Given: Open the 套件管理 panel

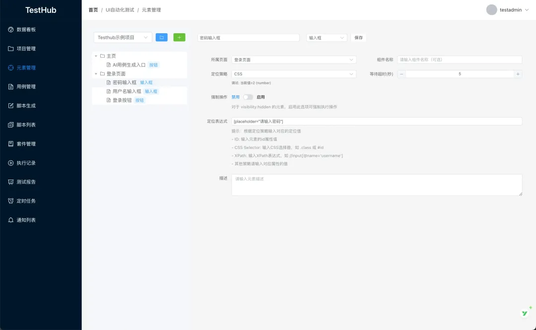Looking at the screenshot, I should (x=12, y=143).
